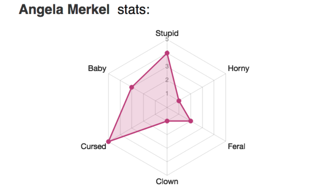The height and width of the screenshot is (195, 314).
Task: Click the Stupid data point on chart
Action: [x=167, y=53]
